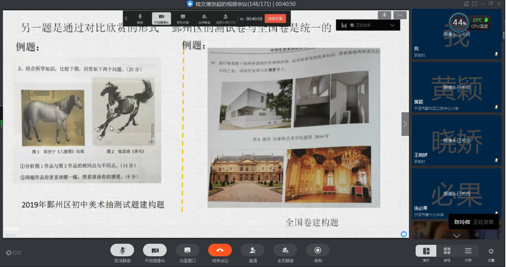Select the 我 participant tile

pos(456,34)
